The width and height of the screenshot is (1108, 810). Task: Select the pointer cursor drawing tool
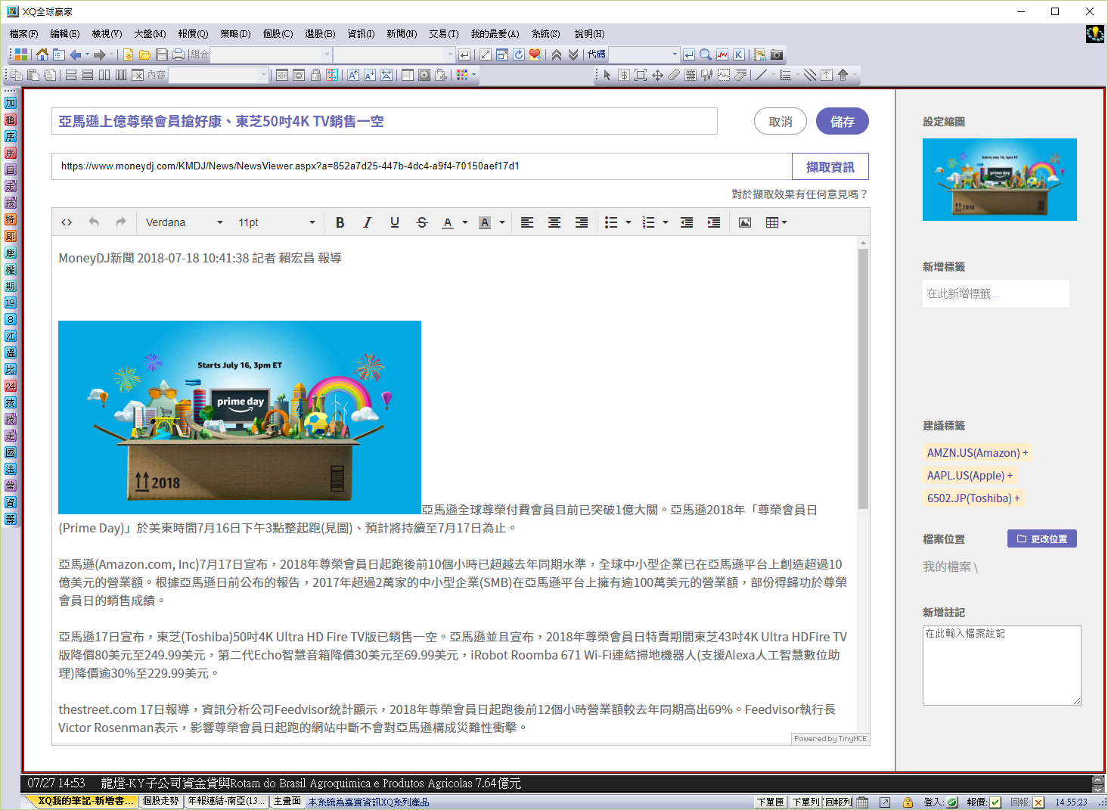pyautogui.click(x=607, y=75)
